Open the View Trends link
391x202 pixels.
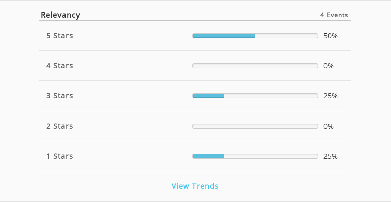[x=195, y=186]
